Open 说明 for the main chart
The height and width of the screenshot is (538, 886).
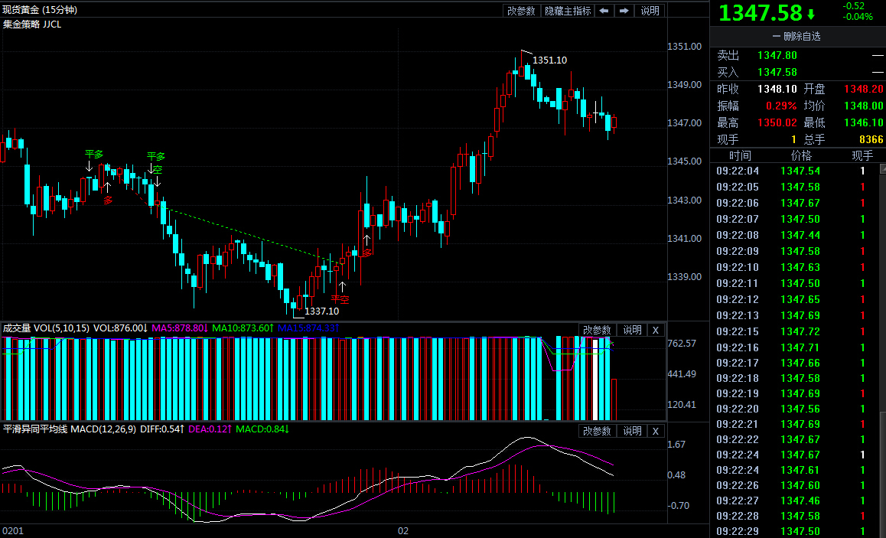(650, 11)
